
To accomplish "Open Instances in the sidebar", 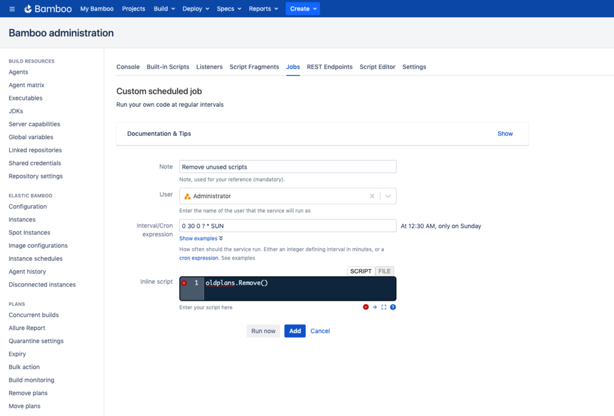I will (22, 220).
